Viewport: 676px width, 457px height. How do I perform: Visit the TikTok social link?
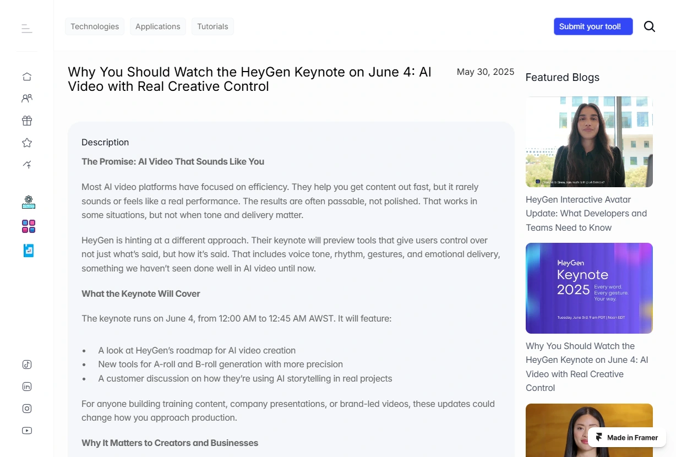[27, 364]
